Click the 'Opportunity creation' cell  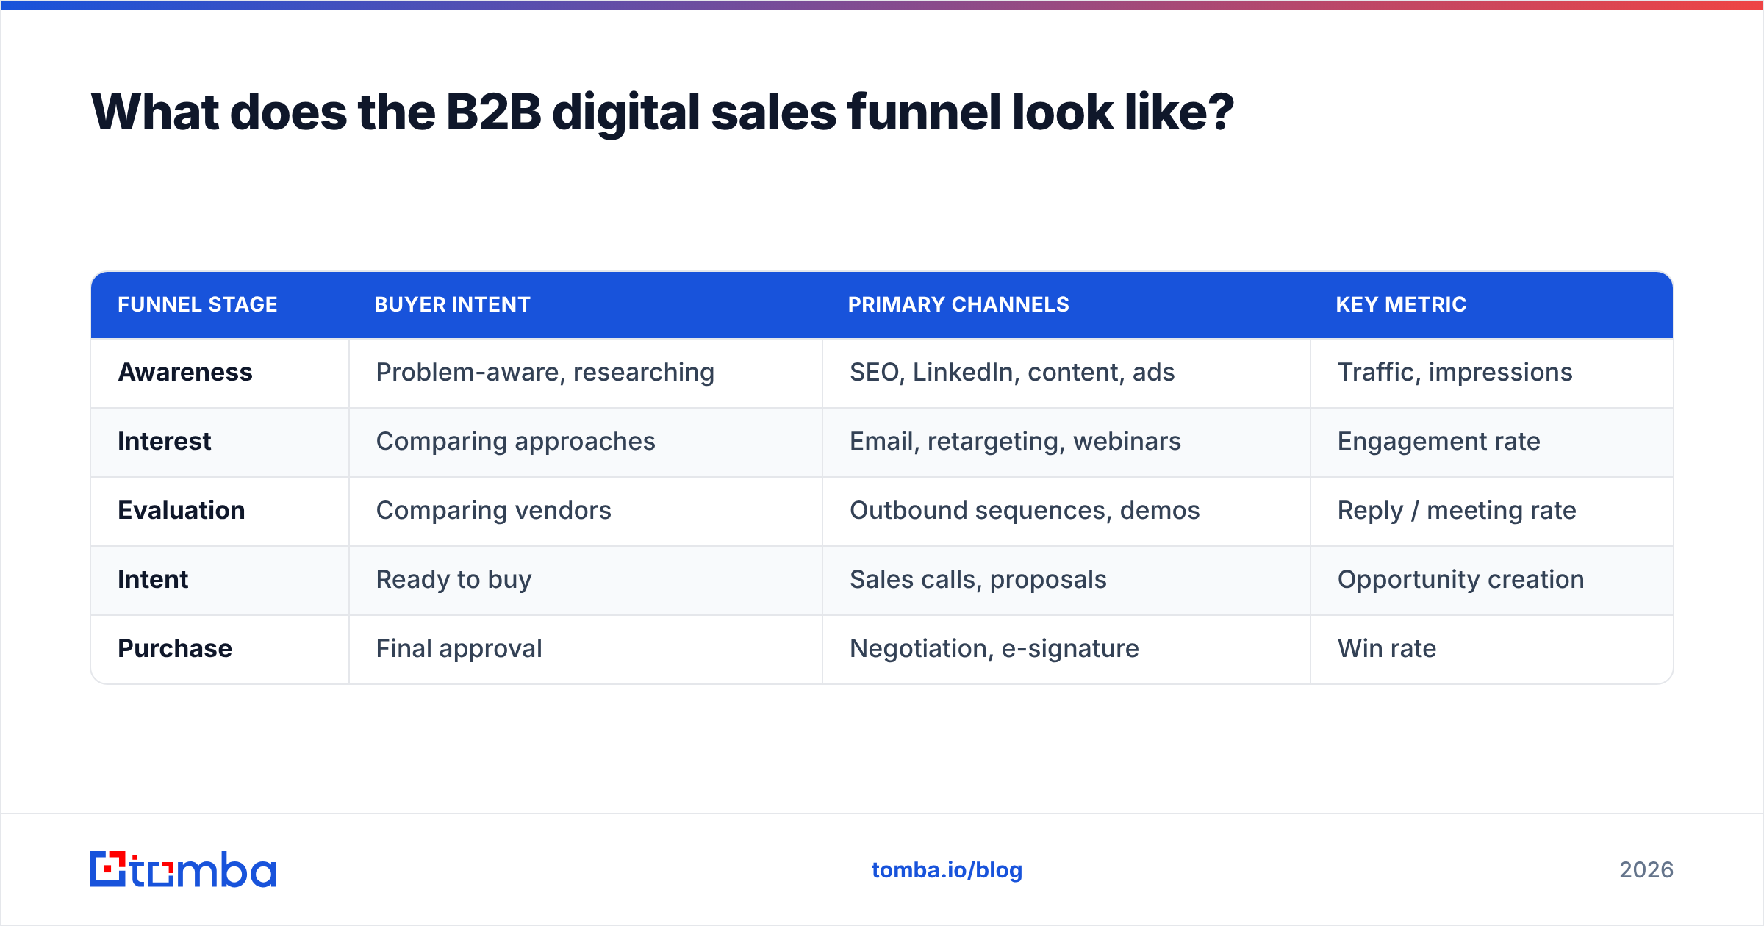coord(1492,580)
